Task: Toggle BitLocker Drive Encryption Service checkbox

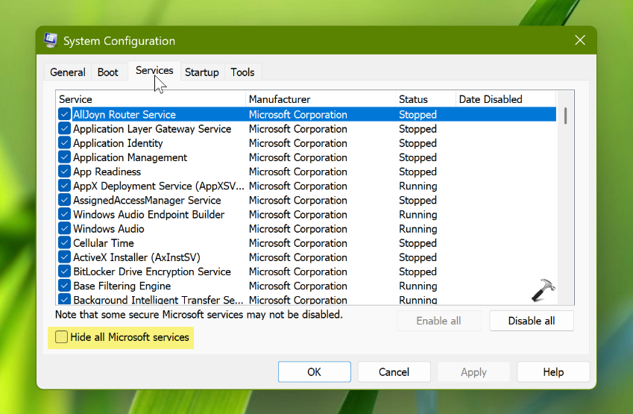Action: [x=65, y=272]
